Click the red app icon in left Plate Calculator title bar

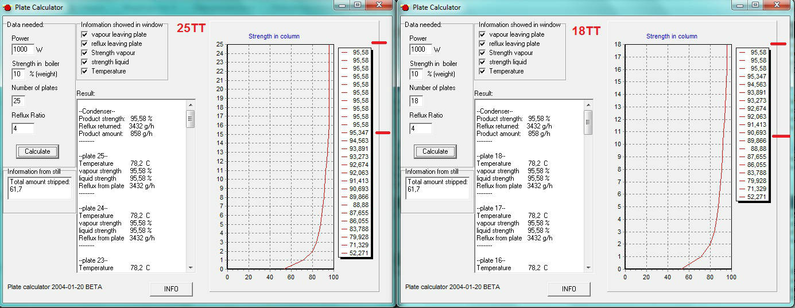tap(7, 7)
